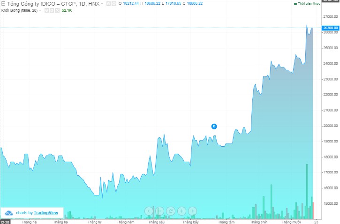Expand dropdown arrow after HNX symbol title
Viewport: 340px width, 224px height.
102,3
